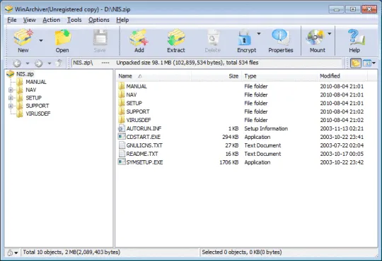Open the view mode dropdown arrow
The image size is (382, 261).
click(x=374, y=63)
